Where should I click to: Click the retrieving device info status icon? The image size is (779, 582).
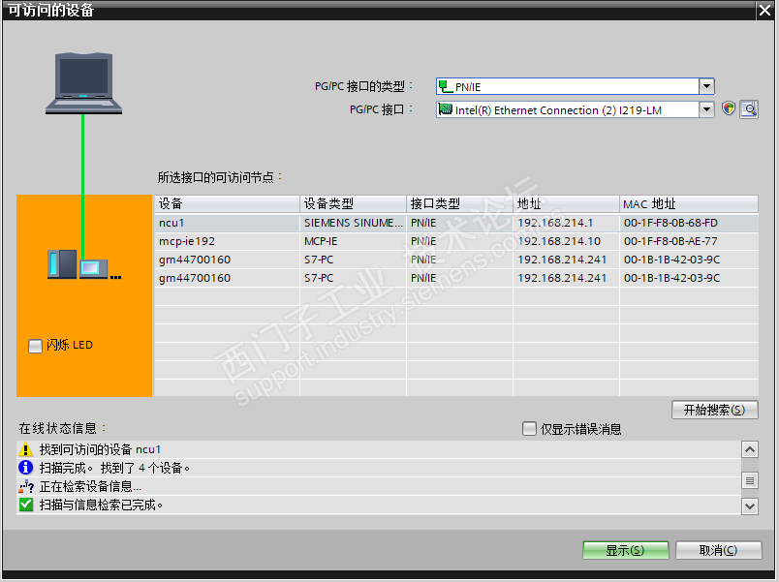click(26, 486)
